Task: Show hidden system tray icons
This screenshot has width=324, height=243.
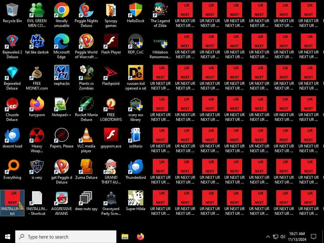Action: coord(268,237)
